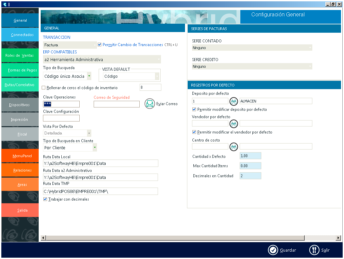The image size is (344, 259).
Task: Click the binoculars search icon for Vendedor por defecto
Action: (234, 124)
